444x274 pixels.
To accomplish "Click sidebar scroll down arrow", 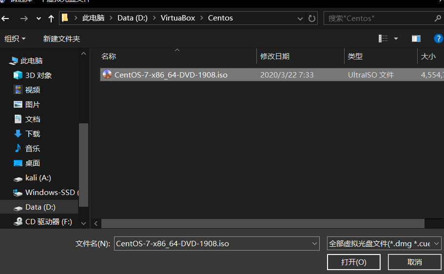I will click(83, 223).
